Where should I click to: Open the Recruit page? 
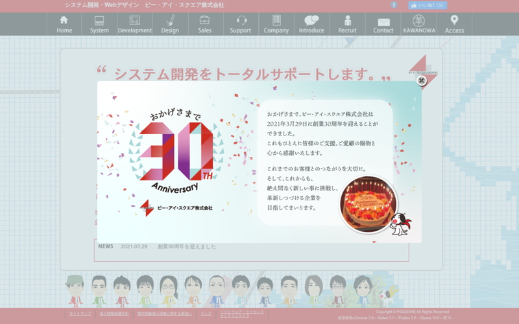347,24
